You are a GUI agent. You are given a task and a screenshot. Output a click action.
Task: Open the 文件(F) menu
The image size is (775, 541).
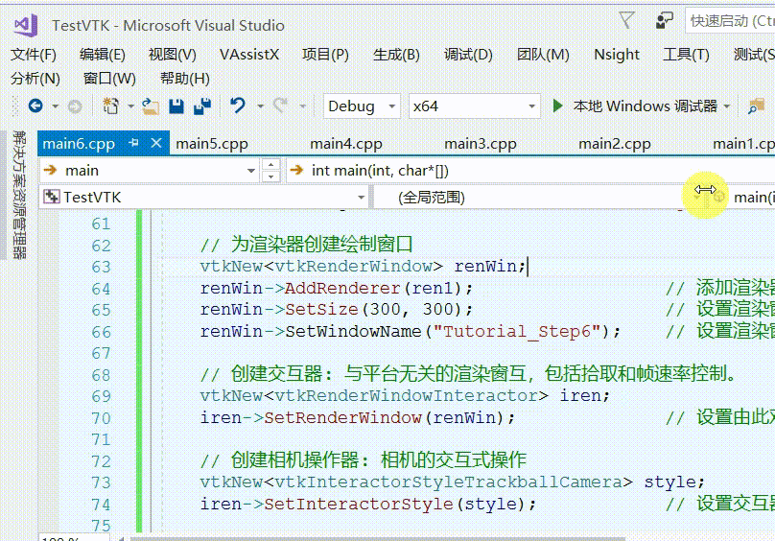[34, 55]
